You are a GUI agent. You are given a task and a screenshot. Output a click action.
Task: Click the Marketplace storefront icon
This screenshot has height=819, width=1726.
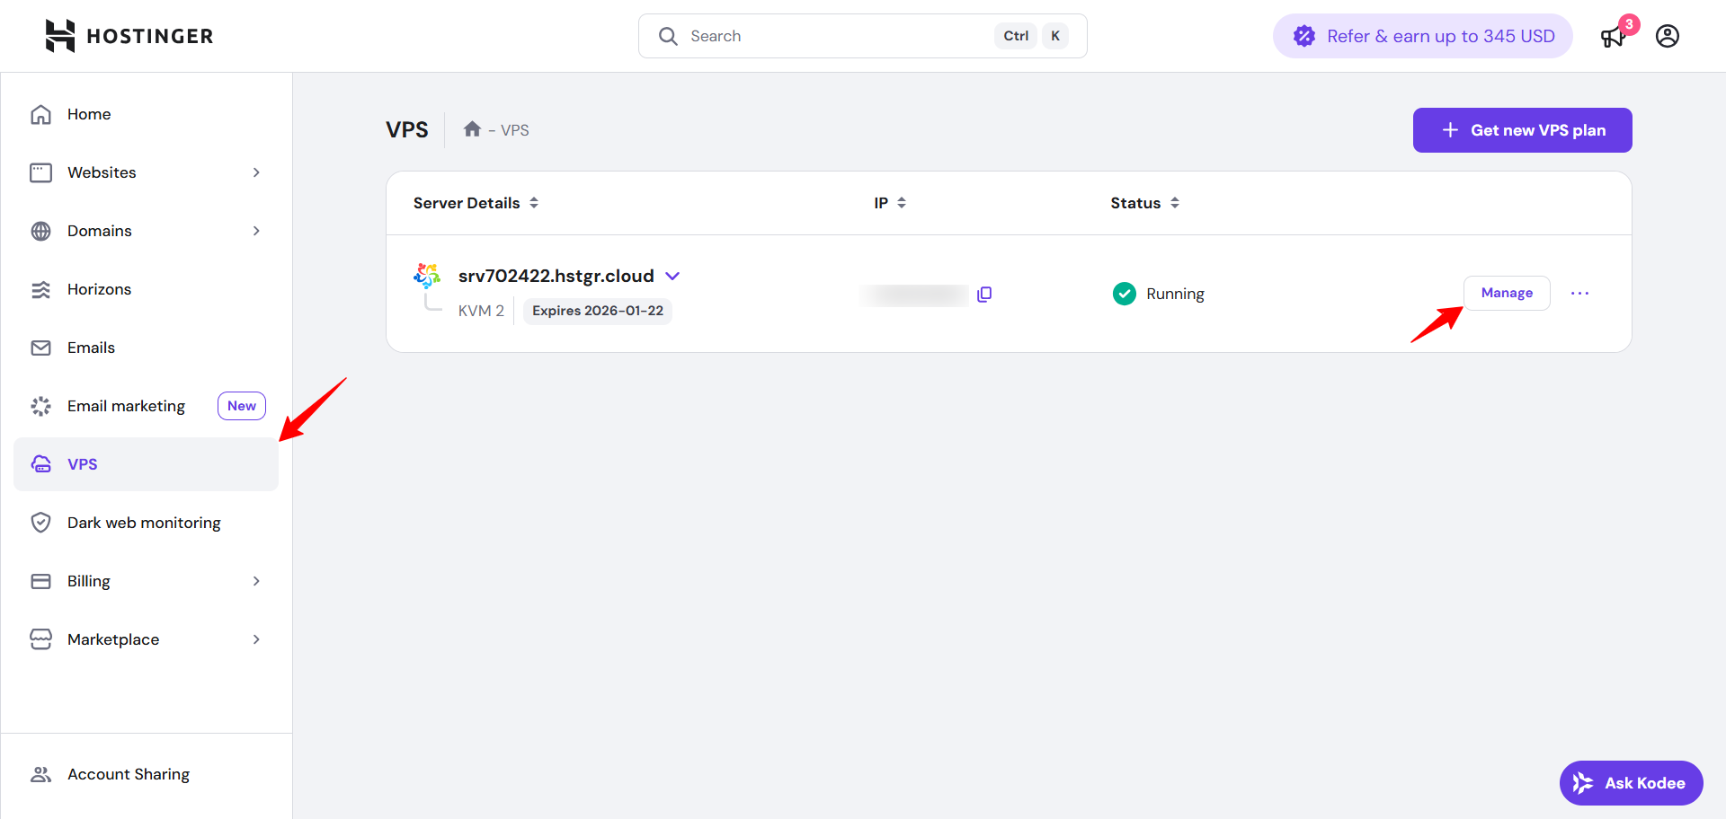(41, 639)
